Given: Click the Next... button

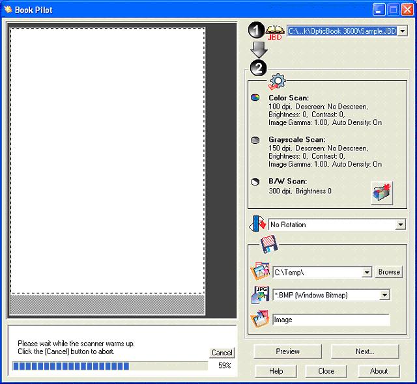Looking at the screenshot, I should 365,351.
